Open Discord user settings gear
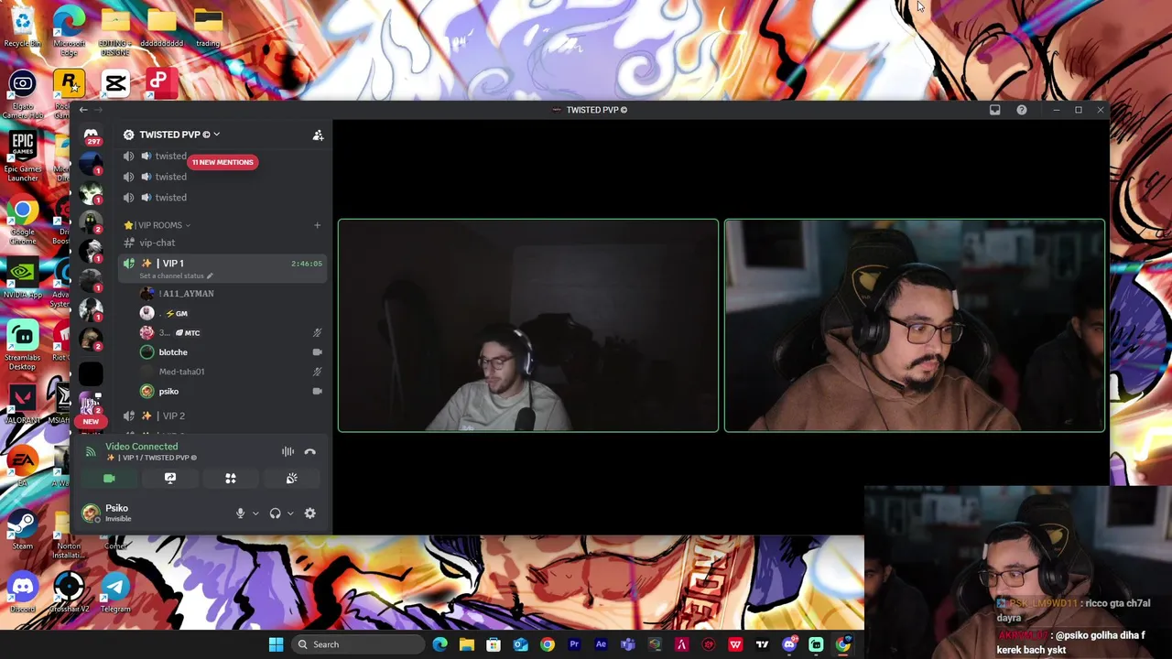This screenshot has height=659, width=1172. click(x=309, y=513)
